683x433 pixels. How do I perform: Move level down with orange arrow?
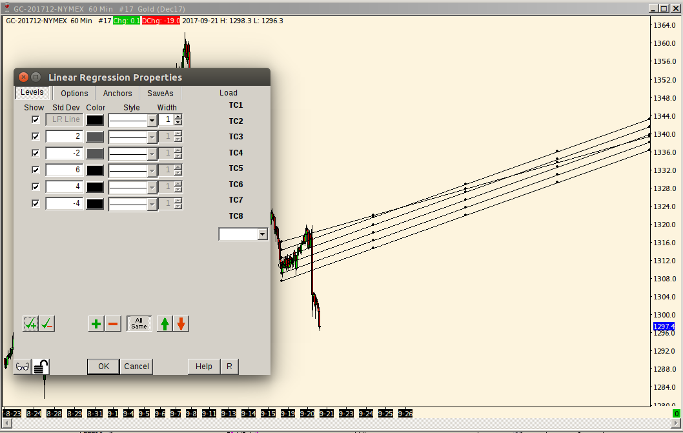pos(181,324)
